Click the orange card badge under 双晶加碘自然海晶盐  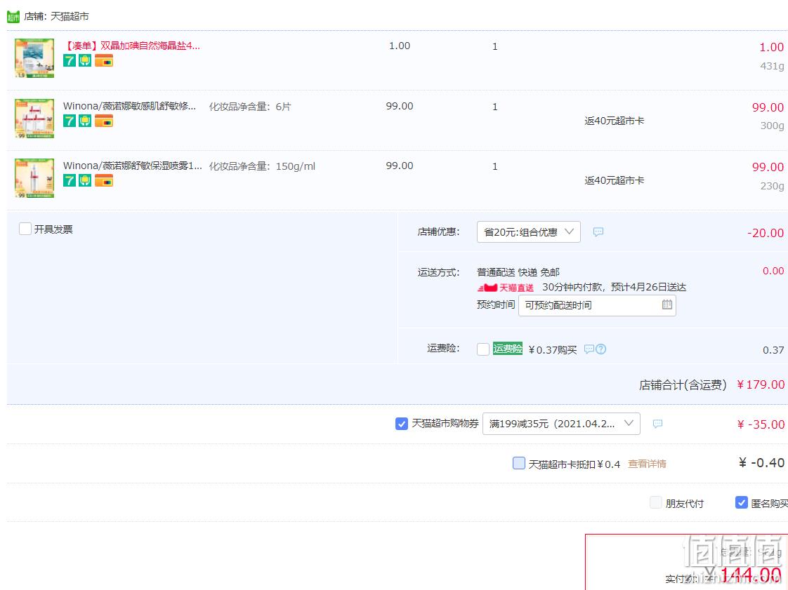click(x=103, y=61)
